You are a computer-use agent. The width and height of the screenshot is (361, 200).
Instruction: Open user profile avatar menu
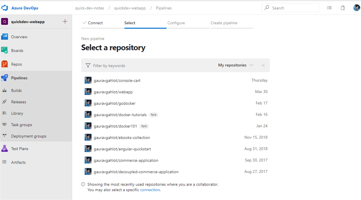click(x=357, y=8)
